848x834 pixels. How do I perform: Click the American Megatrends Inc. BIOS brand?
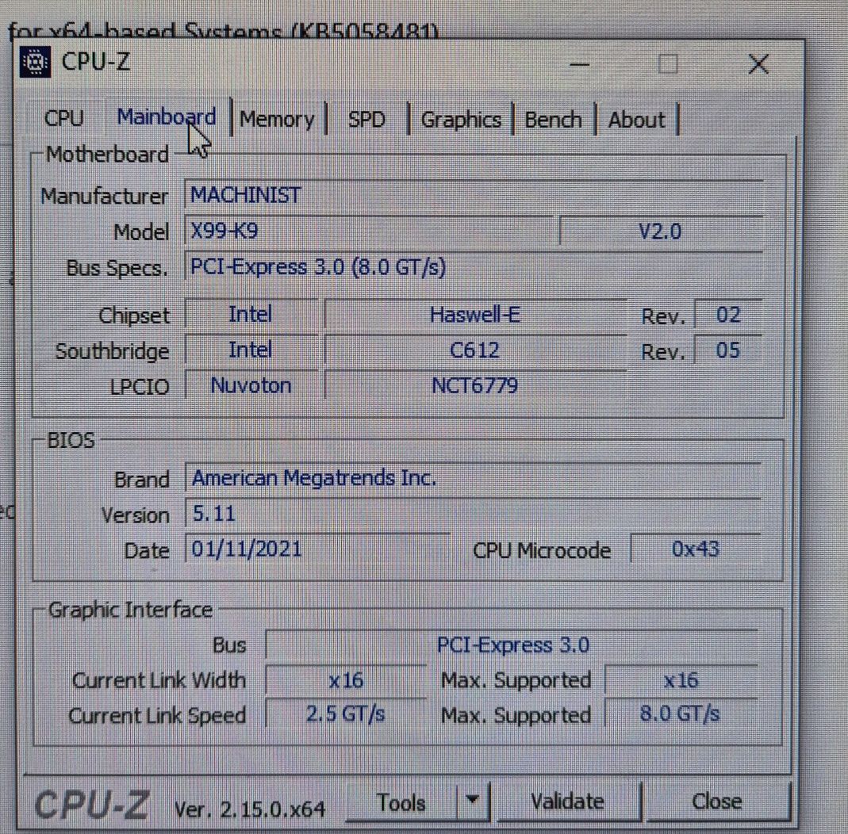tap(473, 478)
